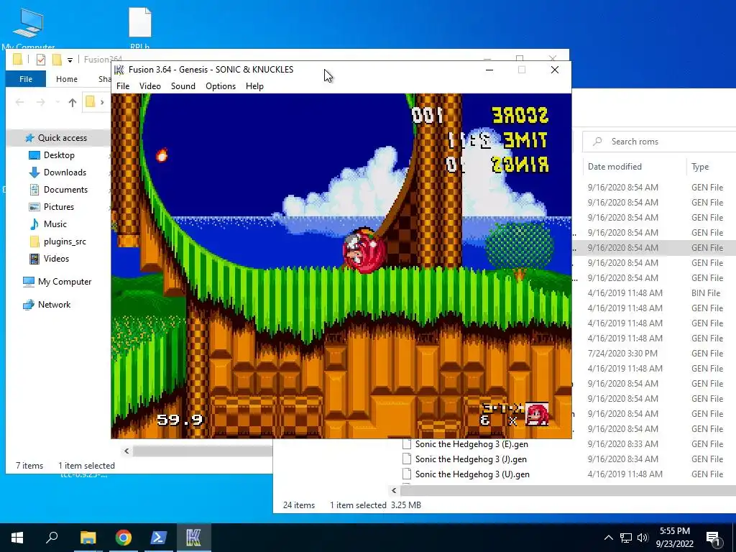
Task: Open the File menu in Fusion
Action: pyautogui.click(x=123, y=86)
